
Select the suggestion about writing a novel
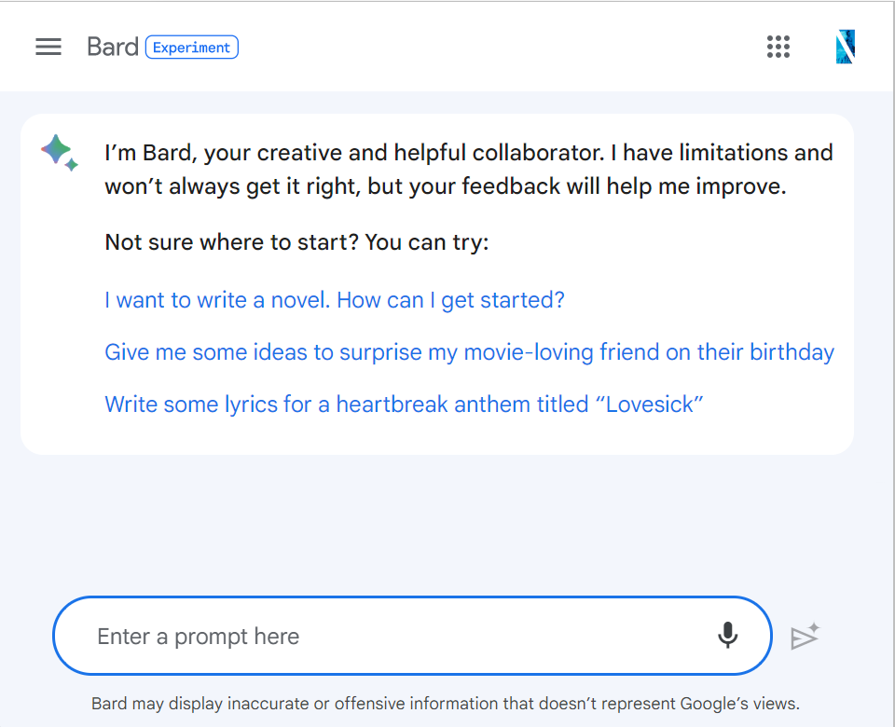(x=335, y=299)
